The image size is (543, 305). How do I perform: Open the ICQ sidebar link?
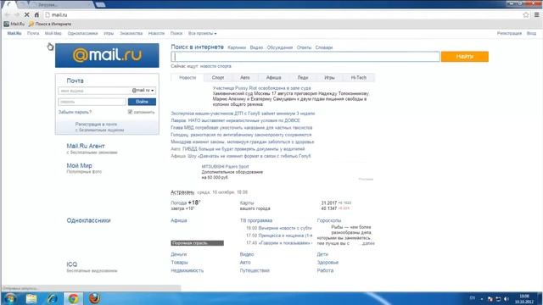pos(72,264)
